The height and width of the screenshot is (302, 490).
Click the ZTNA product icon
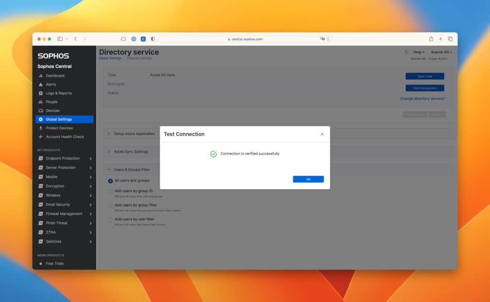click(x=41, y=232)
